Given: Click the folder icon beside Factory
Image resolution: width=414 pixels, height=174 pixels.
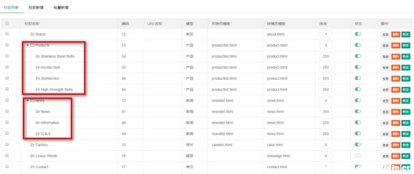Looking at the screenshot, I should point(32,145).
